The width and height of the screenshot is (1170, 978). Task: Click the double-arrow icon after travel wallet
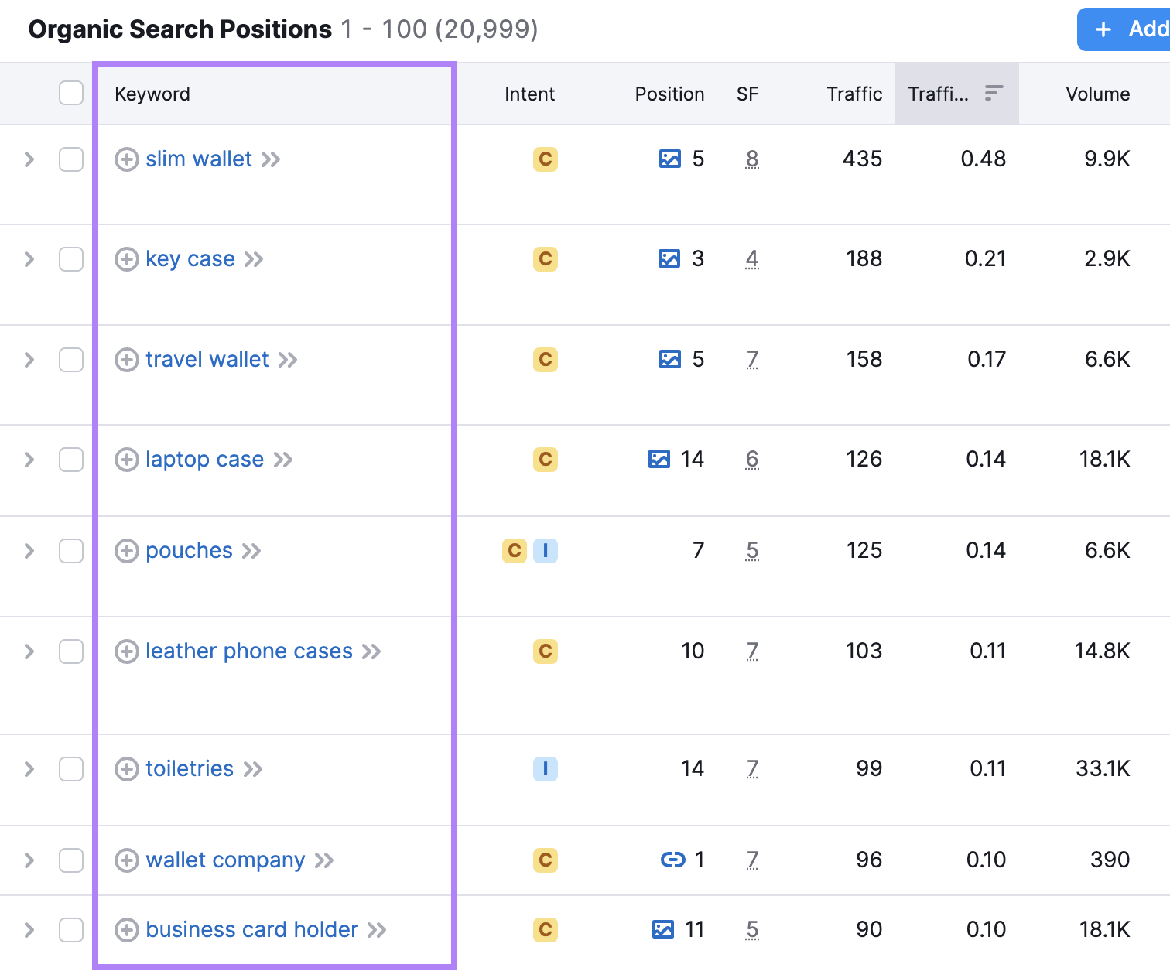(288, 360)
